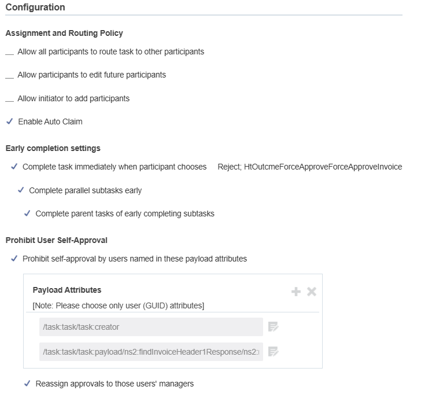Image resolution: width=421 pixels, height=394 pixels.
Task: Click the Payload Attributes table title
Action: (67, 290)
